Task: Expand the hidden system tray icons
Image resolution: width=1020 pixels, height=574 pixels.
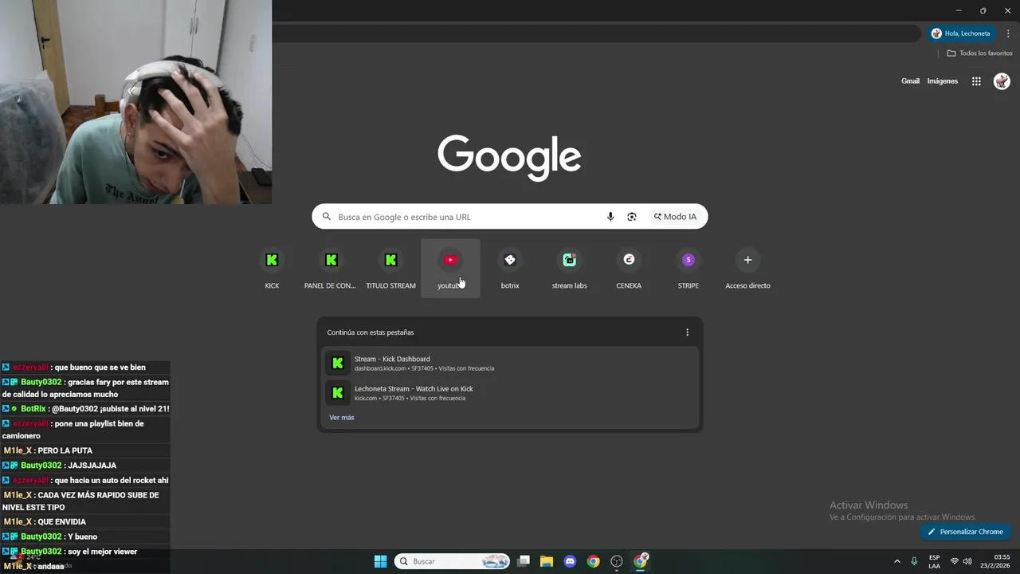Action: [897, 561]
